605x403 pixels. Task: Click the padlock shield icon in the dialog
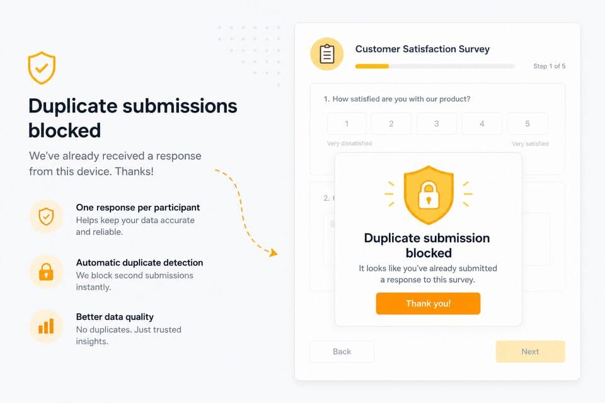(x=429, y=195)
